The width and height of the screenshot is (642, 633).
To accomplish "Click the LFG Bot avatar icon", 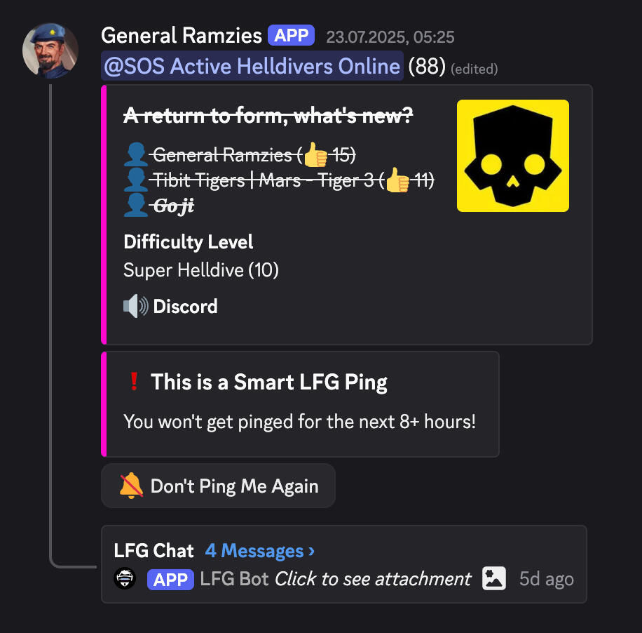I will coord(125,578).
